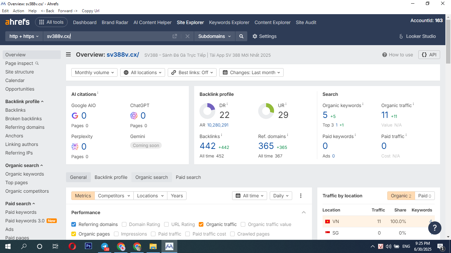Toggle the hamburger sidebar menu icon
The height and width of the screenshot is (253, 451).
coord(68,55)
